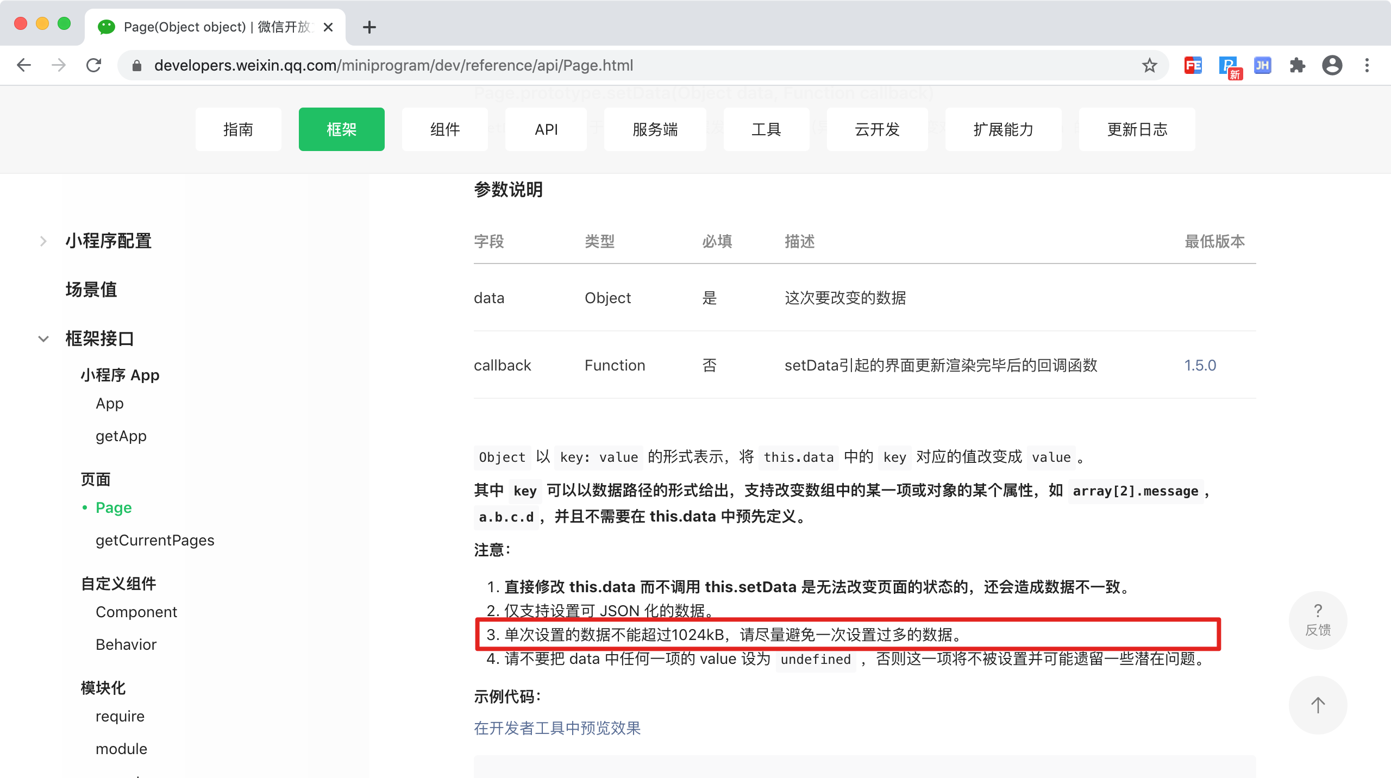Click the 在开发者工具中预览效果 link
The height and width of the screenshot is (778, 1391).
pyautogui.click(x=557, y=728)
